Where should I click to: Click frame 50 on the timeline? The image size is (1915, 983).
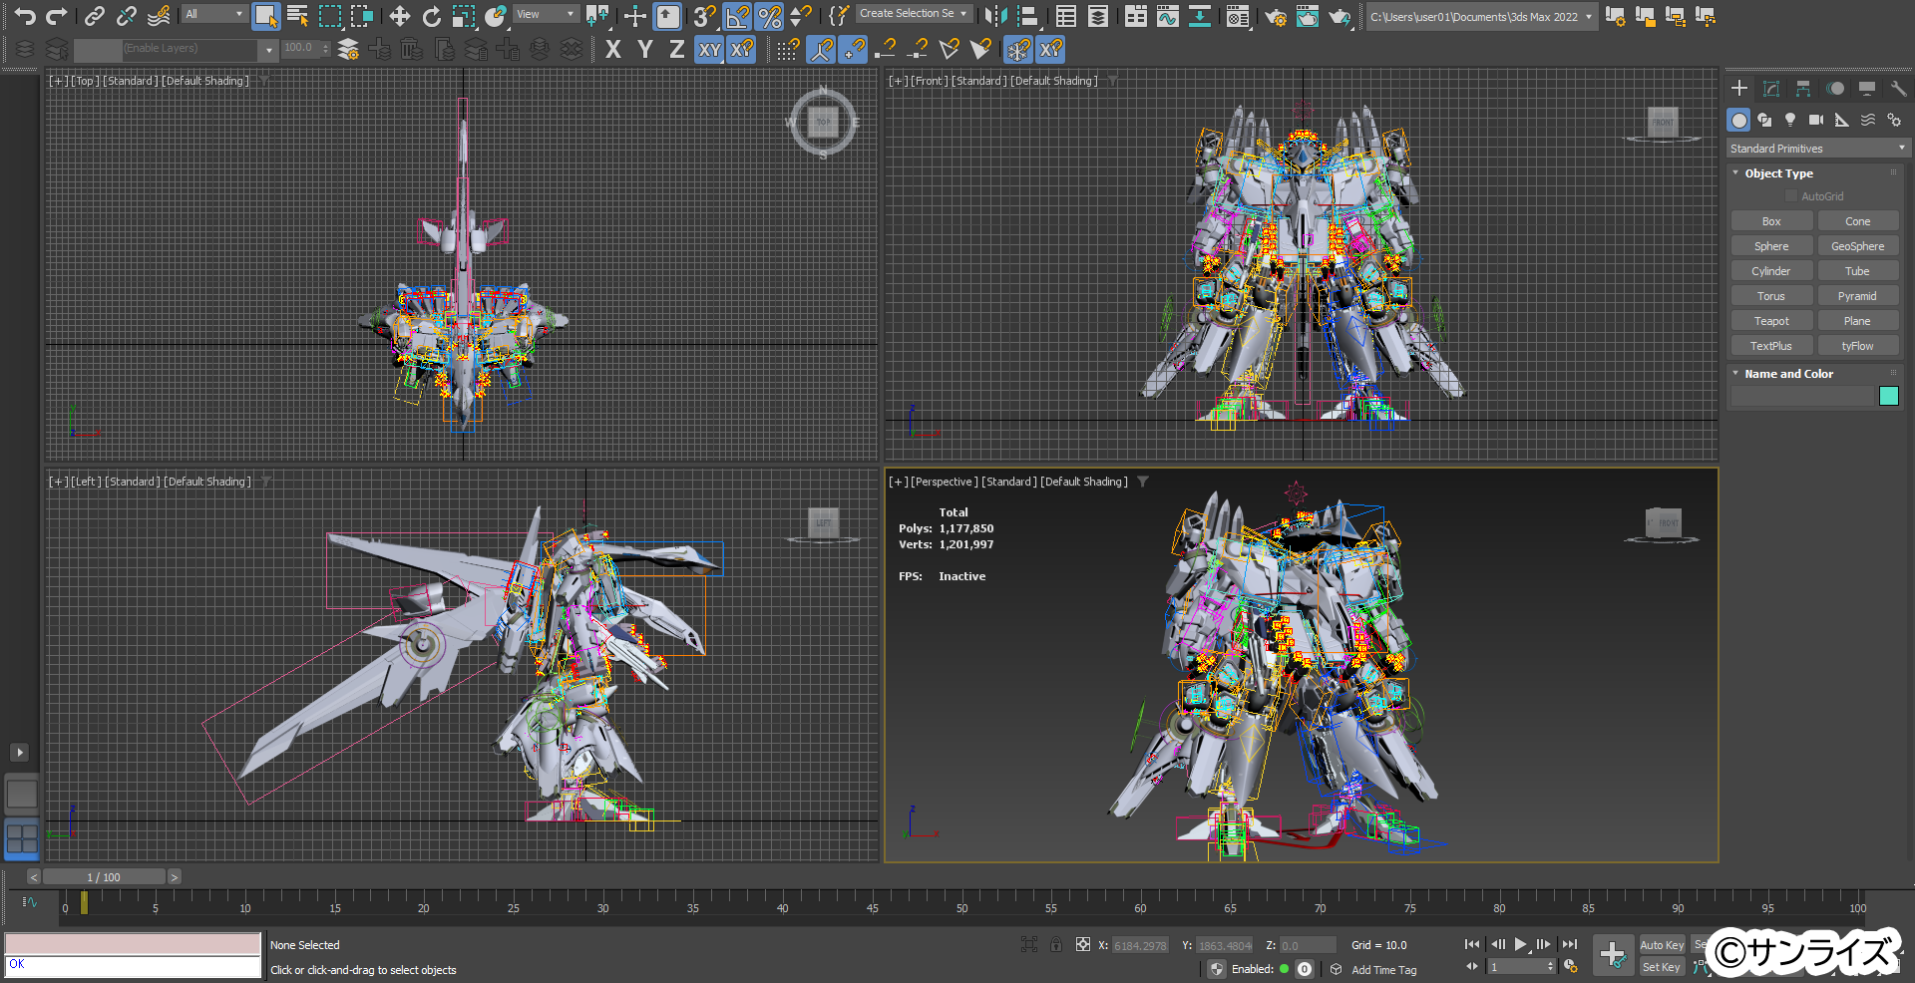[x=960, y=907]
